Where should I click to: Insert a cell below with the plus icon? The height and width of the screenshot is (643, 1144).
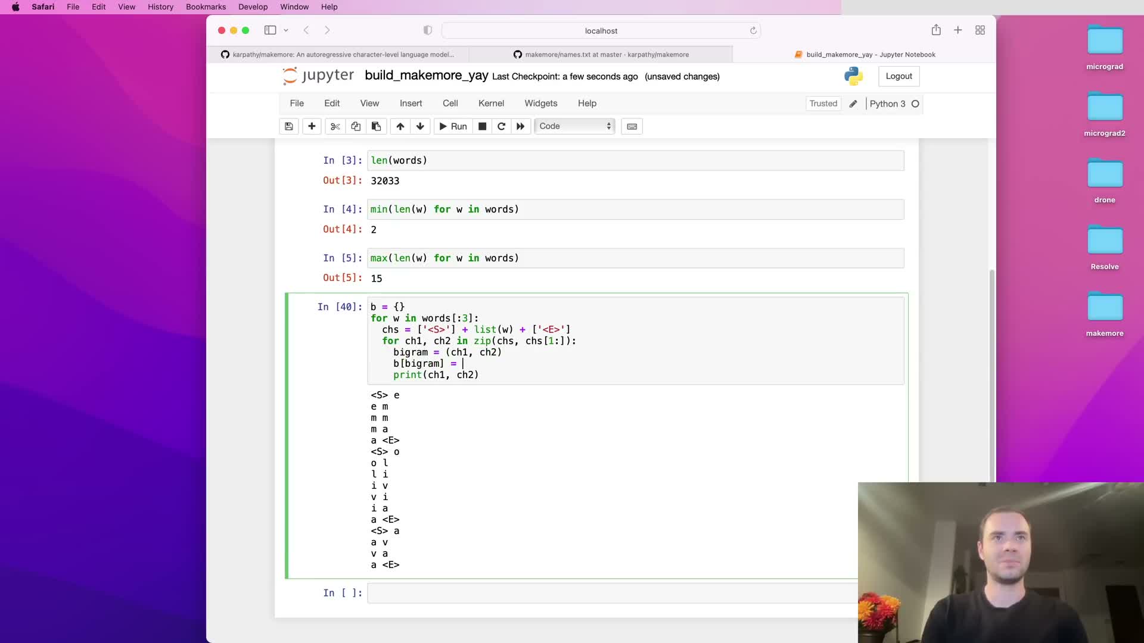312,126
